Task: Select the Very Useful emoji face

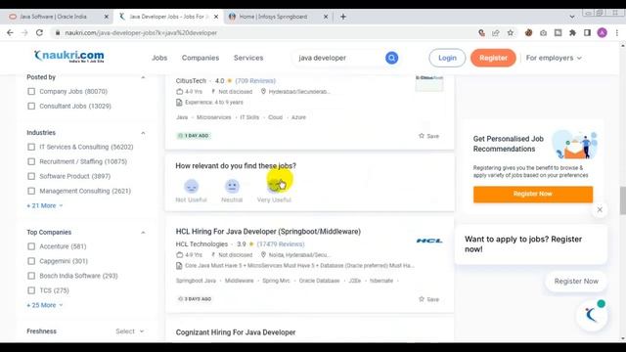Action: [274, 186]
